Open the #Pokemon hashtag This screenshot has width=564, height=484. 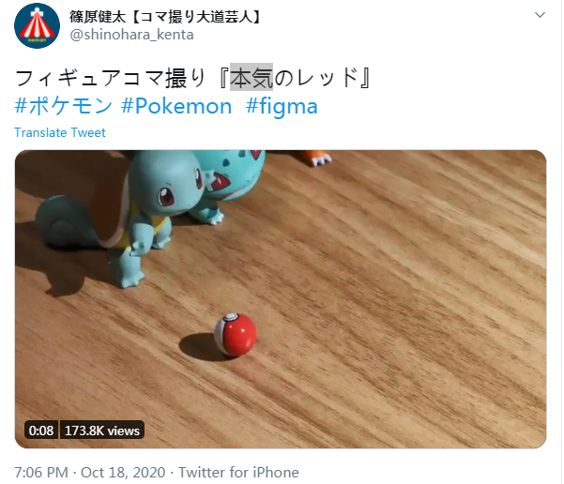pyautogui.click(x=176, y=106)
